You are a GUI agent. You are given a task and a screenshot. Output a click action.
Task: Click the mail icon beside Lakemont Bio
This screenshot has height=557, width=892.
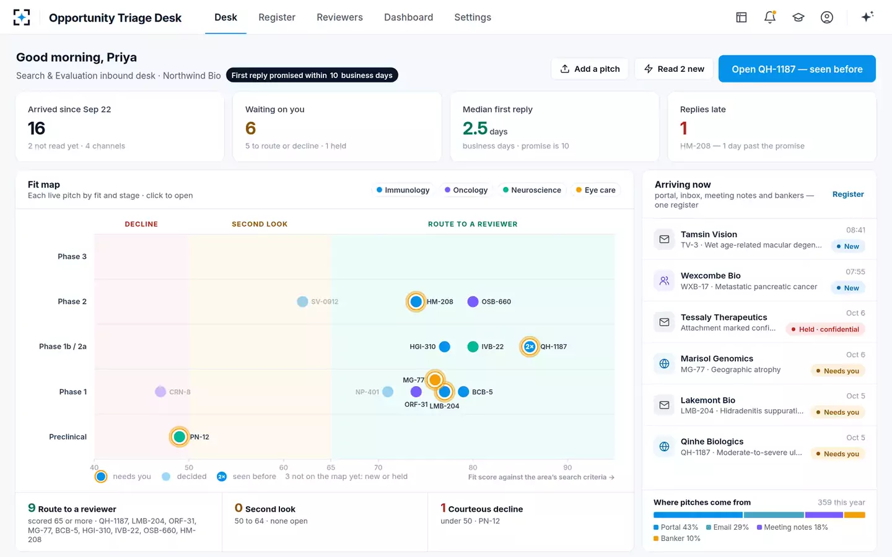(x=664, y=405)
